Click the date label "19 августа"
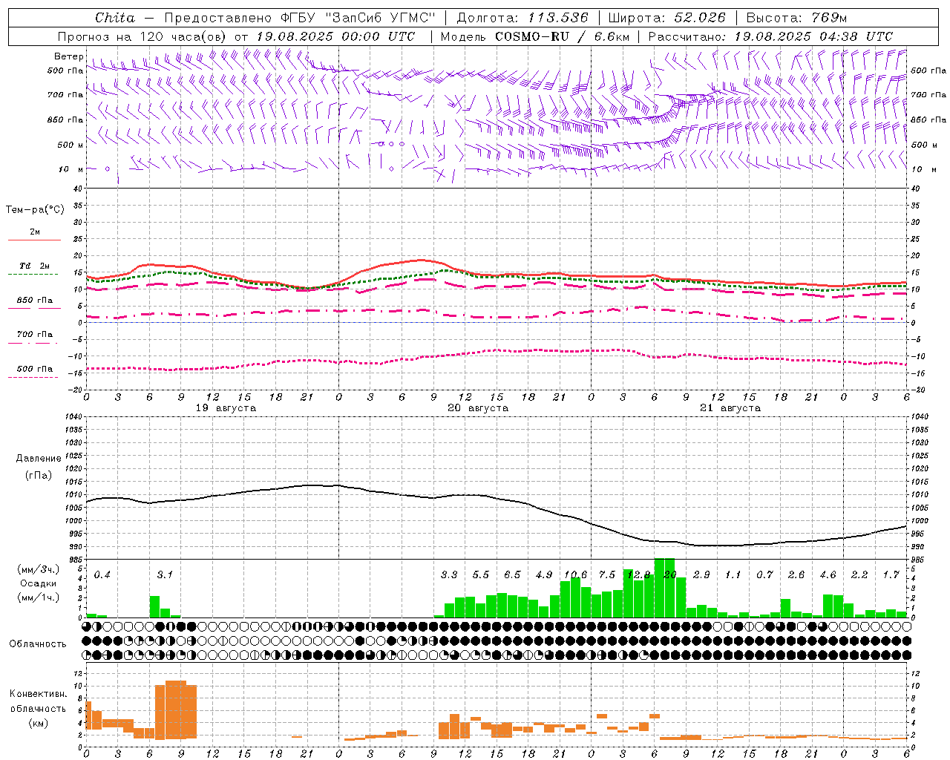 tap(226, 408)
